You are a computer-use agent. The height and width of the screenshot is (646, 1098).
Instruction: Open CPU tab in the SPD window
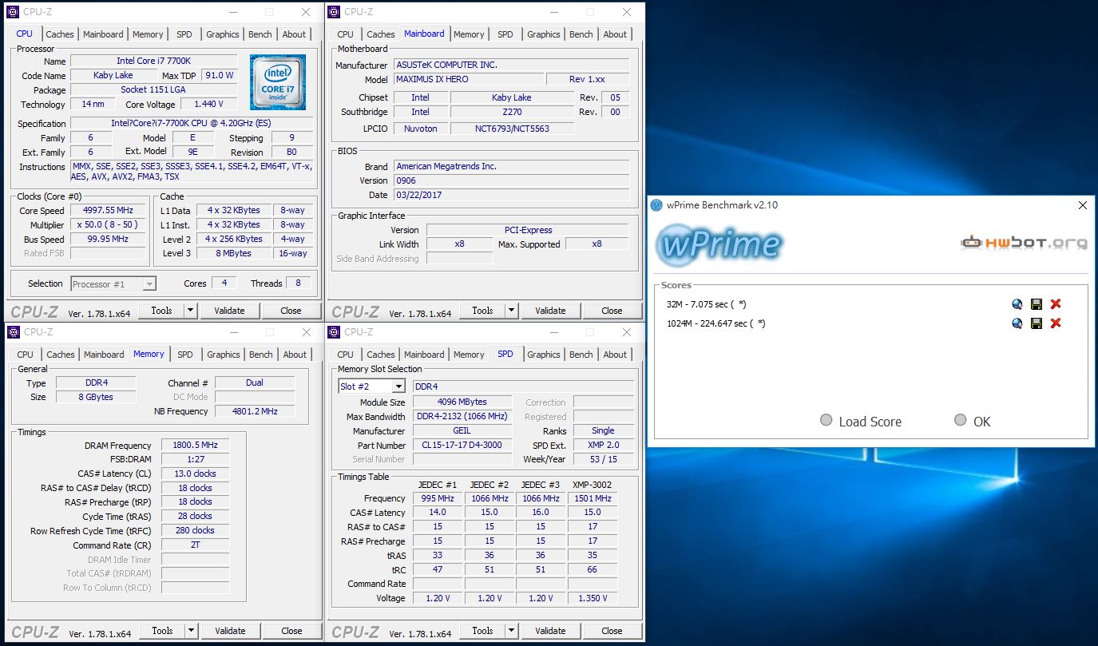pos(345,355)
